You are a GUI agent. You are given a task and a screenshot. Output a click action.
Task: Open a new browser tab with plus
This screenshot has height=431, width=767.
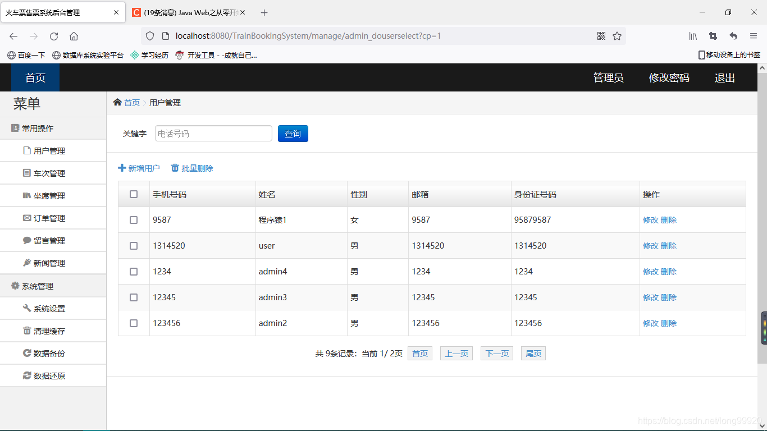pos(264,12)
